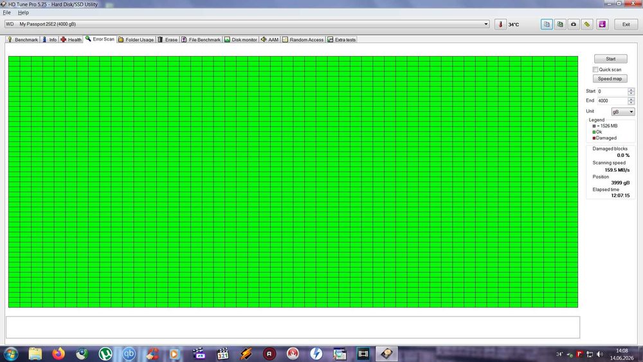Click the elapsed time value 12:07:15
This screenshot has width=643, height=362.
(x=620, y=195)
